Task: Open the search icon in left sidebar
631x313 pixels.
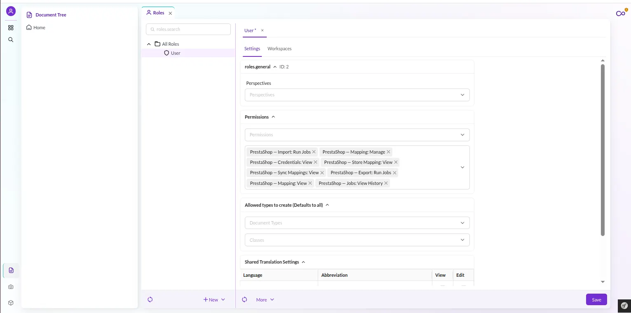Action: tap(11, 40)
